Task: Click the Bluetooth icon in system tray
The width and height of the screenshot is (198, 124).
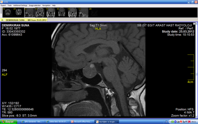Action: pyautogui.click(x=175, y=122)
